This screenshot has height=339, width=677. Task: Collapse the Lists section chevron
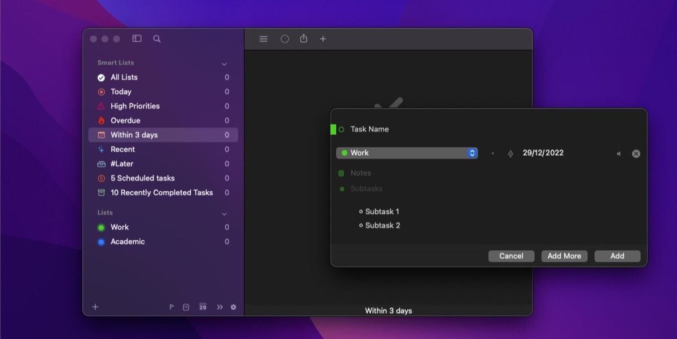point(224,214)
